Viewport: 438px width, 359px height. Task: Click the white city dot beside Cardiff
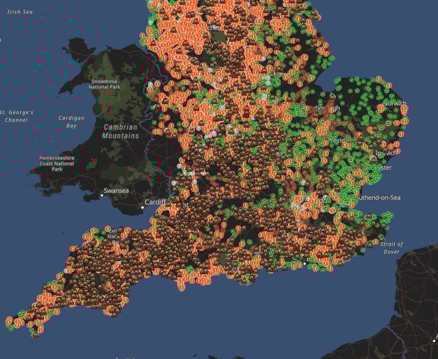click(144, 205)
